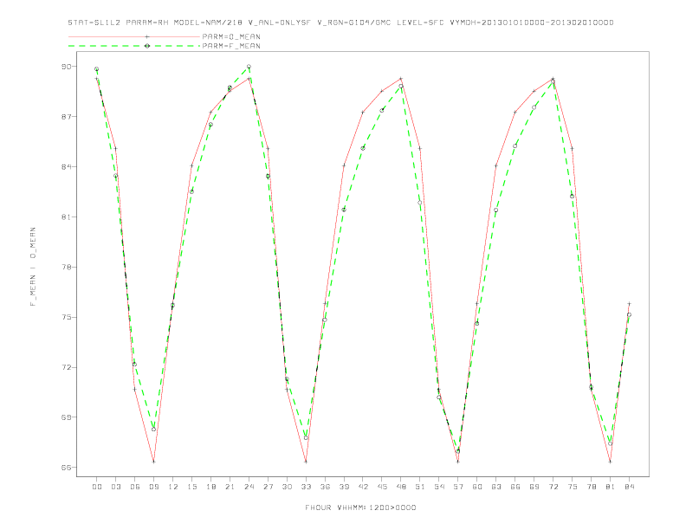This screenshot has height=530, width=686.
Task: Click the PARM=F_MEAN legend label
Action: coord(231,46)
